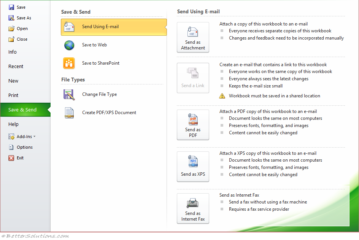Click 'Requires a fax service provider'

pyautogui.click(x=259, y=209)
